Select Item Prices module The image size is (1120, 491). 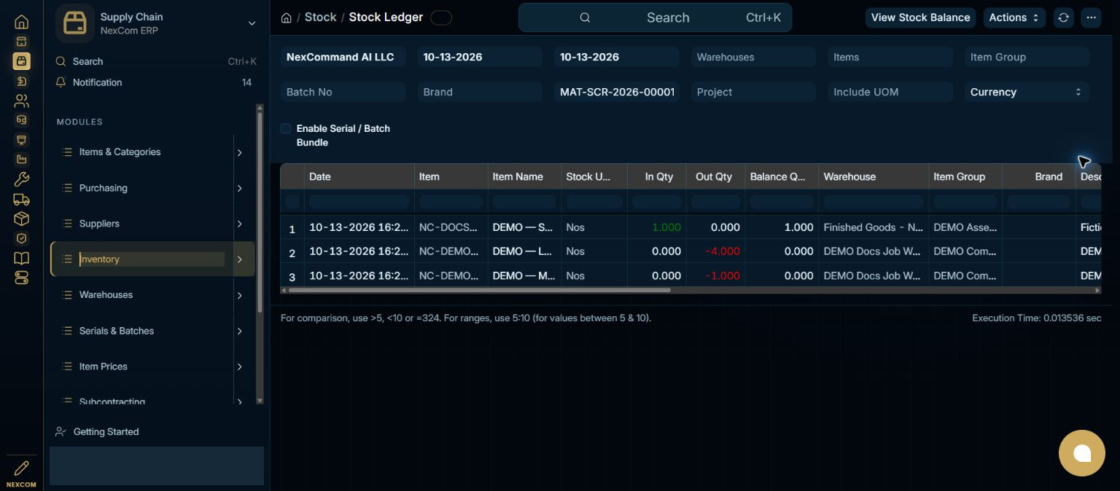(x=104, y=366)
